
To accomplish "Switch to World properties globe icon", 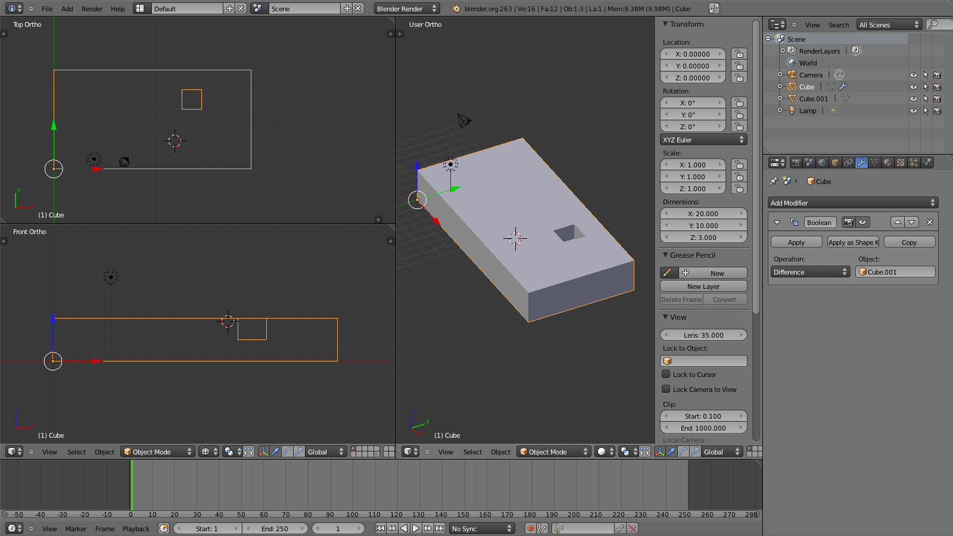I will (822, 163).
